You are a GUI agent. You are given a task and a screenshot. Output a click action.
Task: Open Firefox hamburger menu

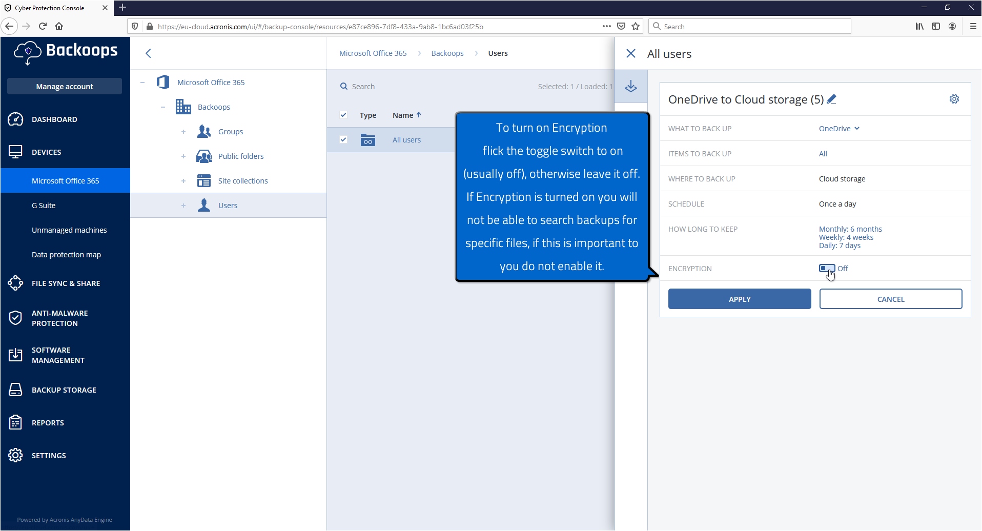coord(973,26)
